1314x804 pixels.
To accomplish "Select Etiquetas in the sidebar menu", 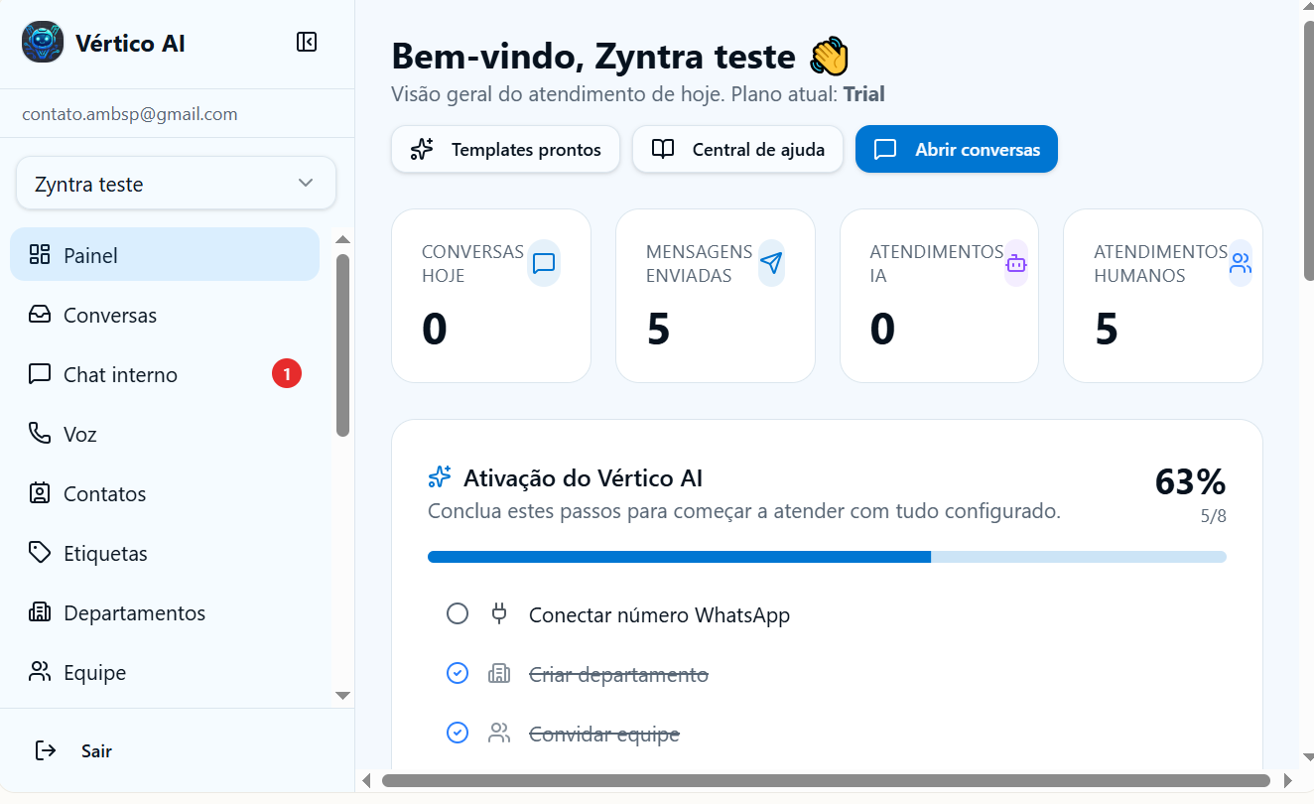I will 165,553.
